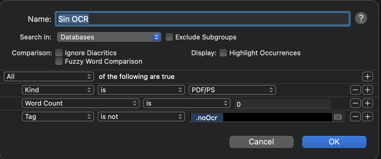
Task: Click the Word Count value field
Action: click(282, 104)
